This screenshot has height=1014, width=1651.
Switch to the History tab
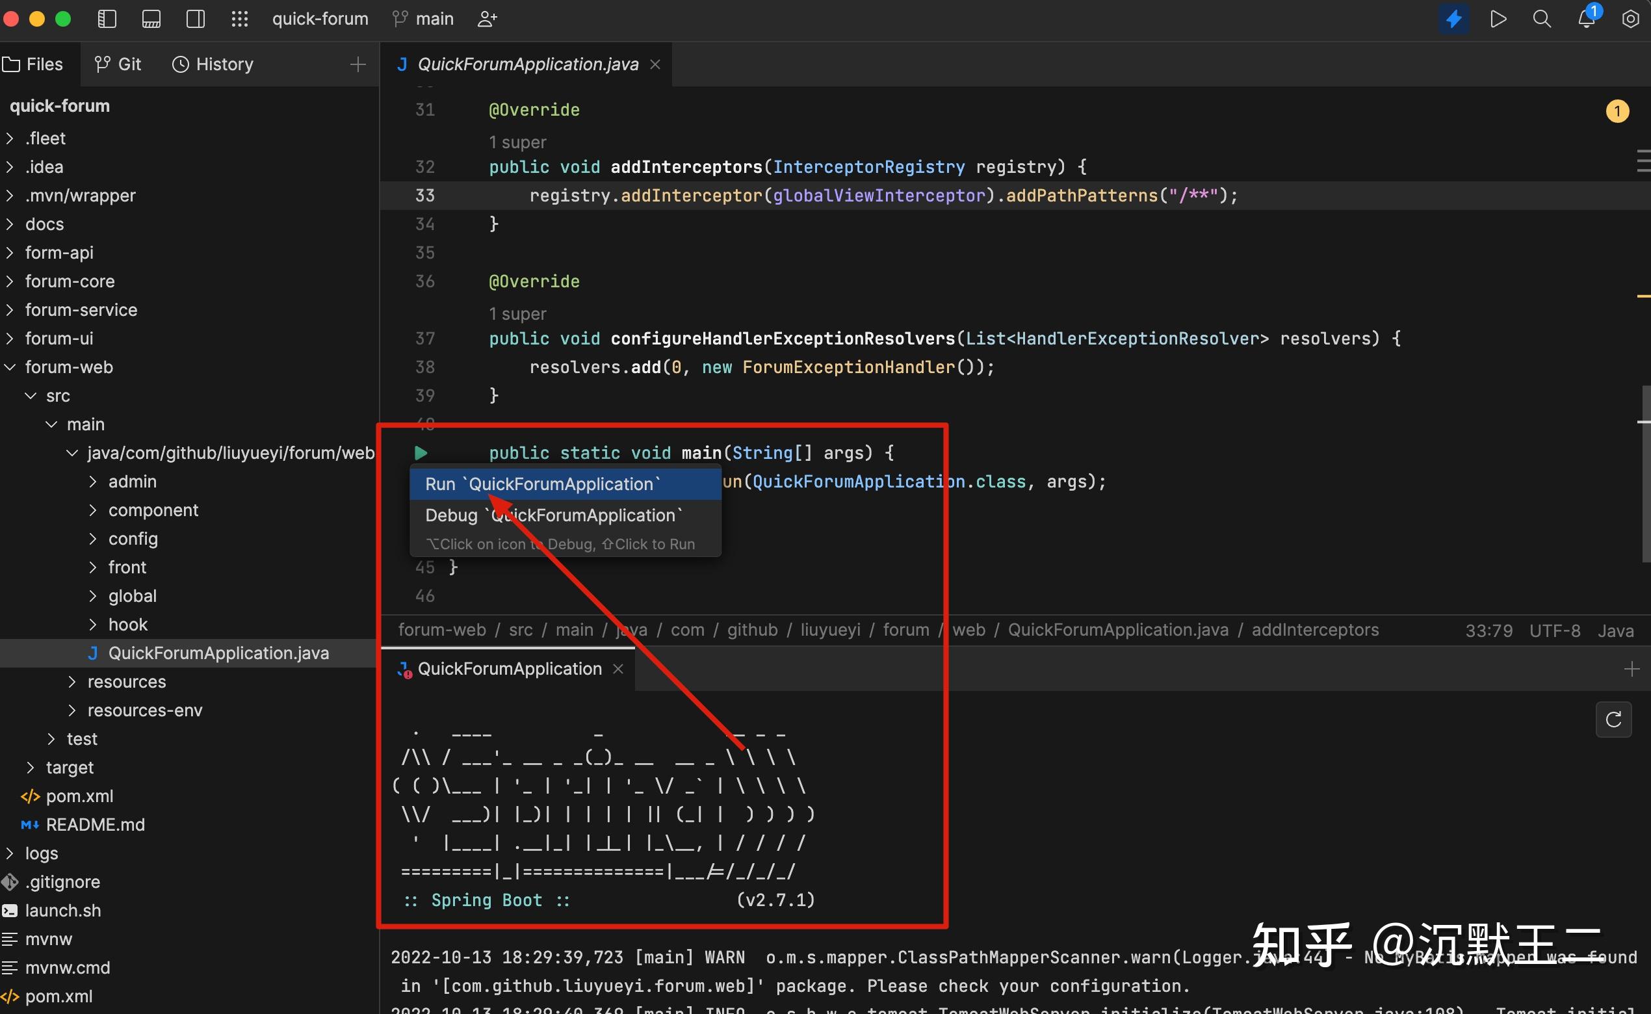click(213, 64)
